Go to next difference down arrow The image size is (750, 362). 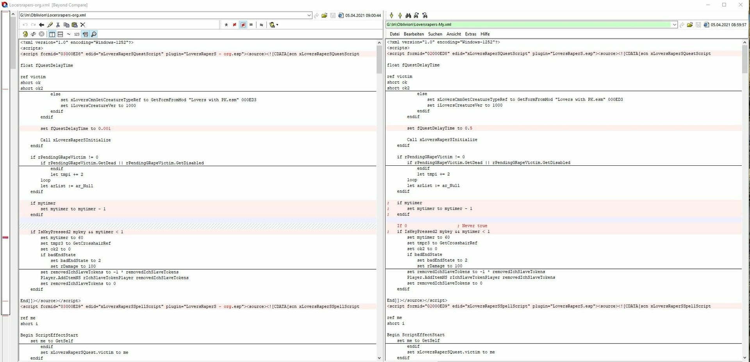pyautogui.click(x=391, y=15)
